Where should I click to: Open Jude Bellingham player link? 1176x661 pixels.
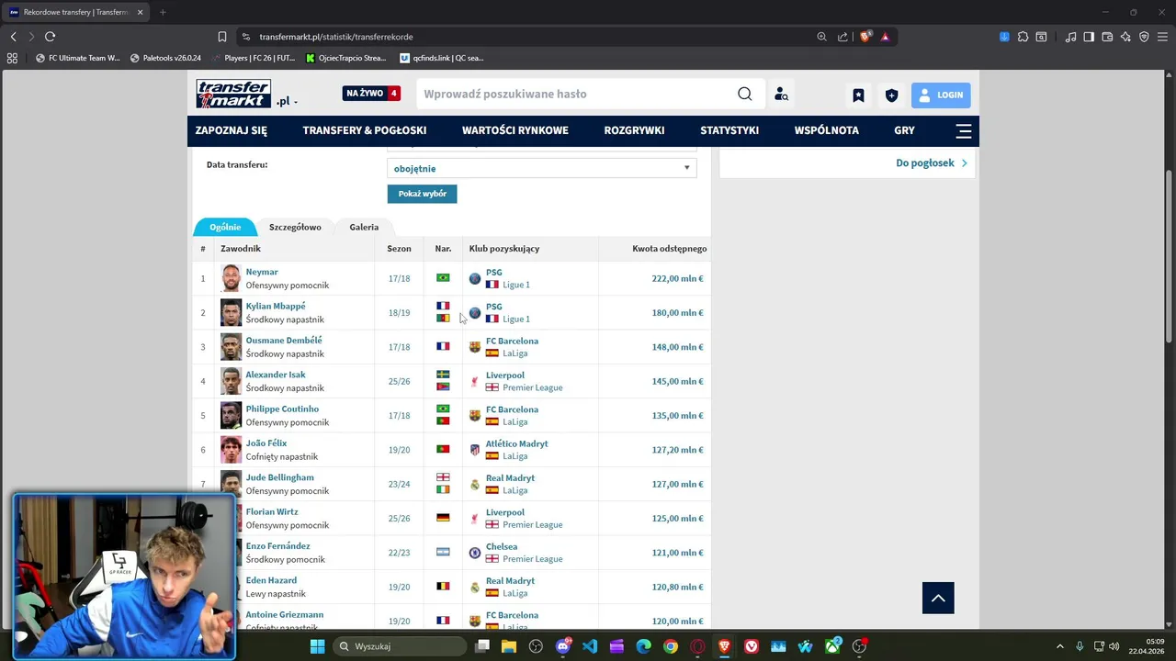tap(279, 477)
